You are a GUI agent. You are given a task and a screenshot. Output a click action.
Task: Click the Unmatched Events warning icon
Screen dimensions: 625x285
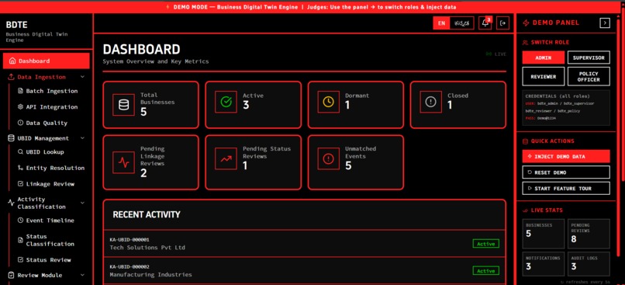pyautogui.click(x=328, y=159)
